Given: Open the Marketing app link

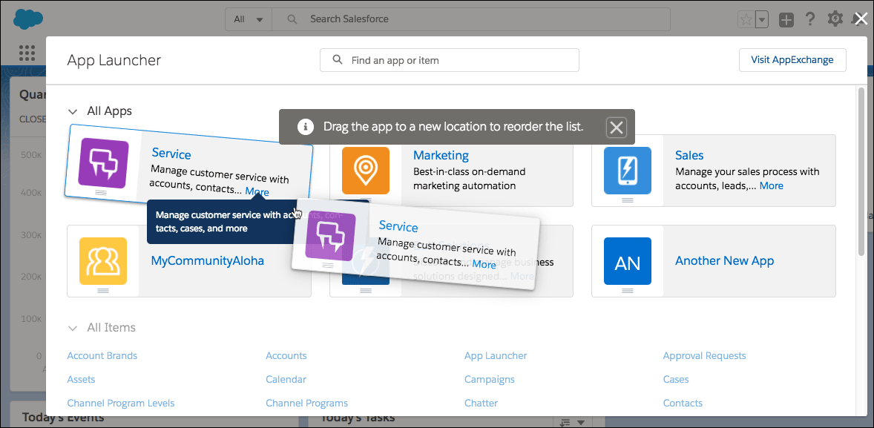Looking at the screenshot, I should coord(441,155).
